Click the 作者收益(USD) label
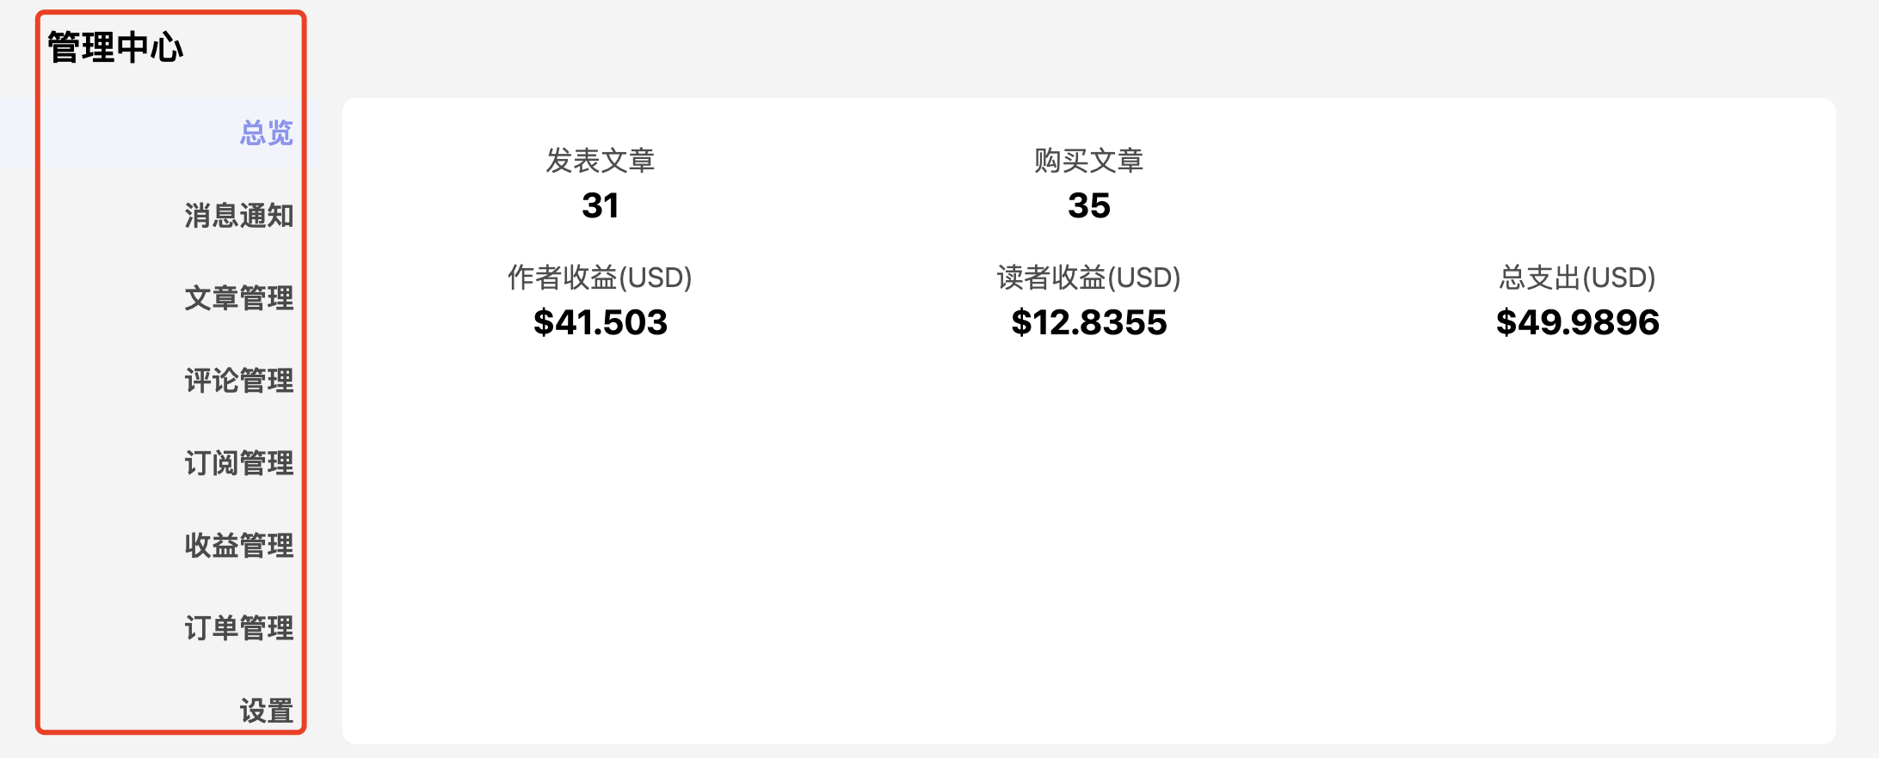This screenshot has height=758, width=1879. 600,278
